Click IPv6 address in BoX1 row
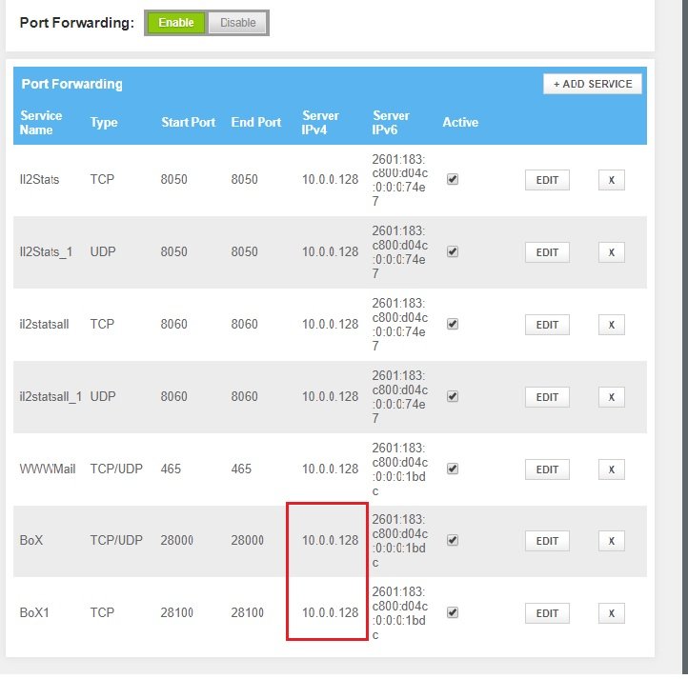The width and height of the screenshot is (688, 679). (399, 613)
